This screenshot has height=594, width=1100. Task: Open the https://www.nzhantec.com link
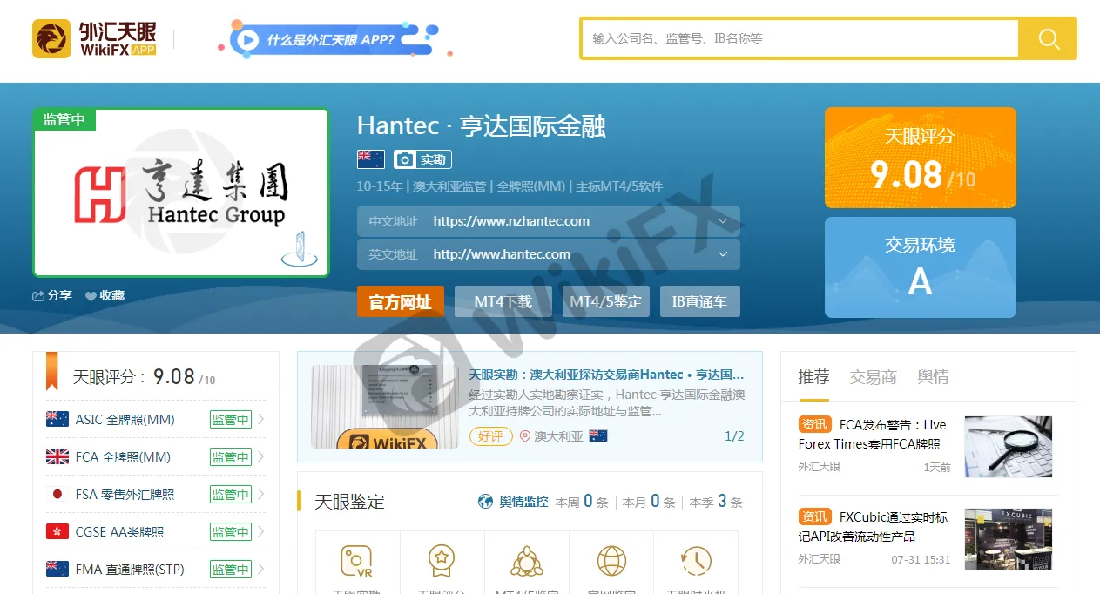coord(511,221)
